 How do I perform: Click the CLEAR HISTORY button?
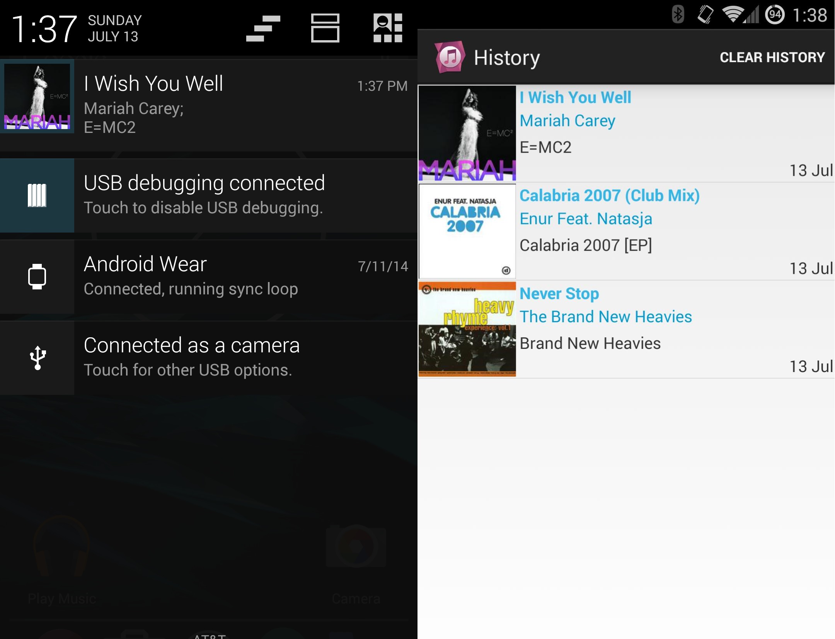click(x=772, y=58)
